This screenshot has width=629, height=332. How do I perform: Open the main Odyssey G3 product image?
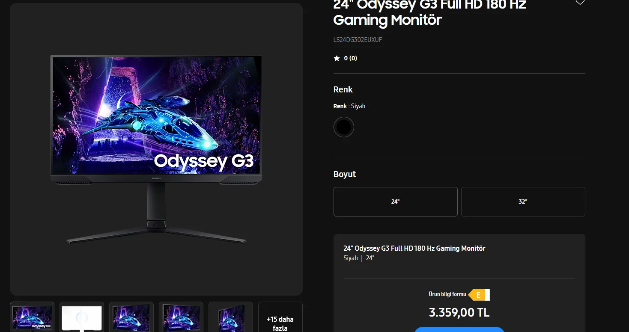point(156,149)
